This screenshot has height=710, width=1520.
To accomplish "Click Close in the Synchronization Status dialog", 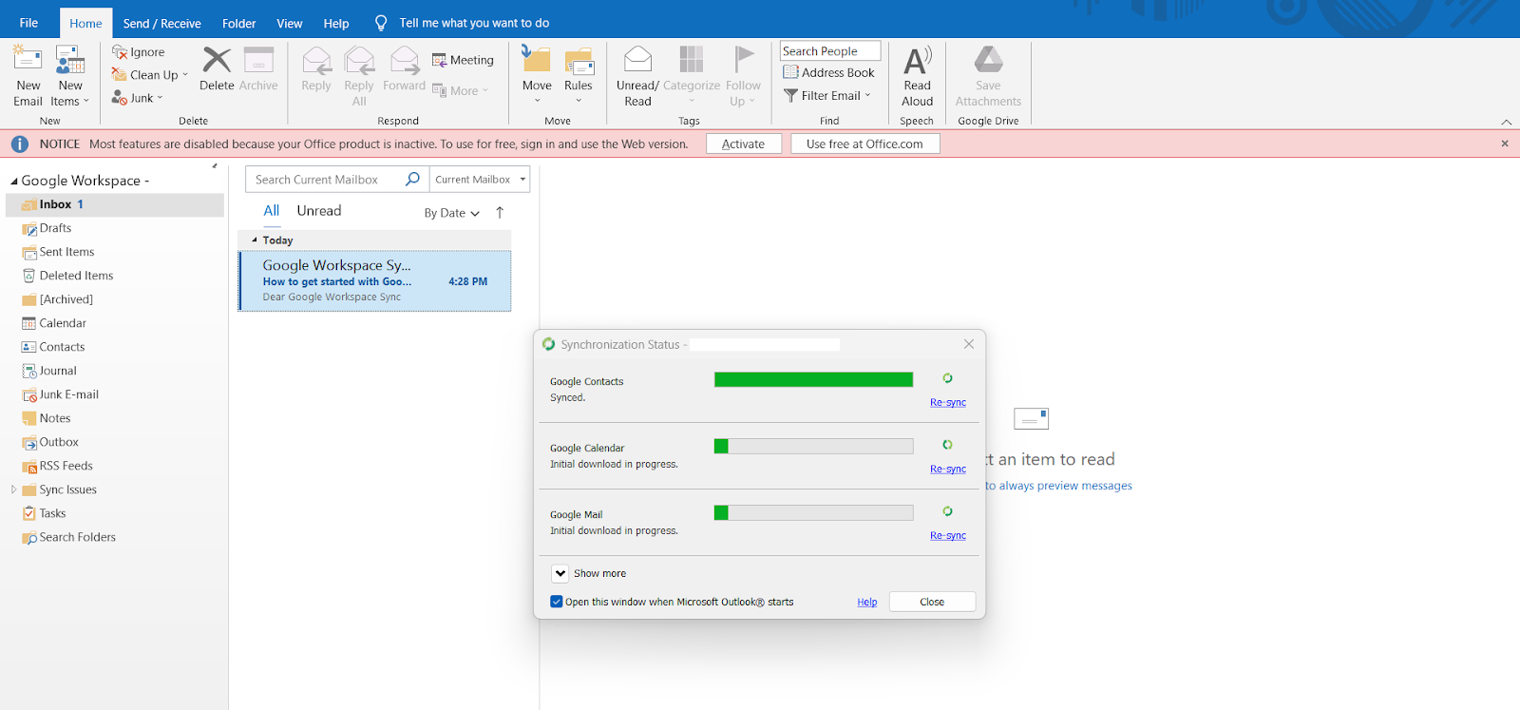I will (932, 602).
